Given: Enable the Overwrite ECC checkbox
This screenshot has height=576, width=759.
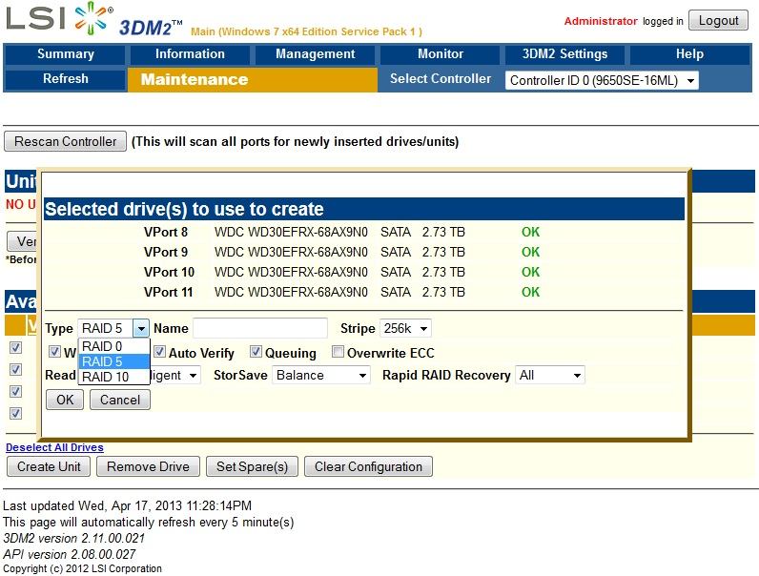Looking at the screenshot, I should point(338,352).
